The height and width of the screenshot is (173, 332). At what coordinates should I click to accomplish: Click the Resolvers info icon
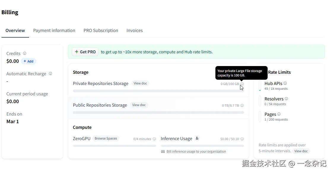tap(286, 99)
